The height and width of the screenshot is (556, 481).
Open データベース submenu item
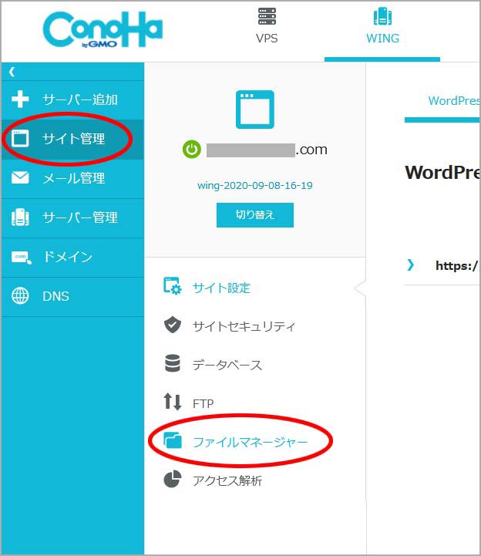227,365
